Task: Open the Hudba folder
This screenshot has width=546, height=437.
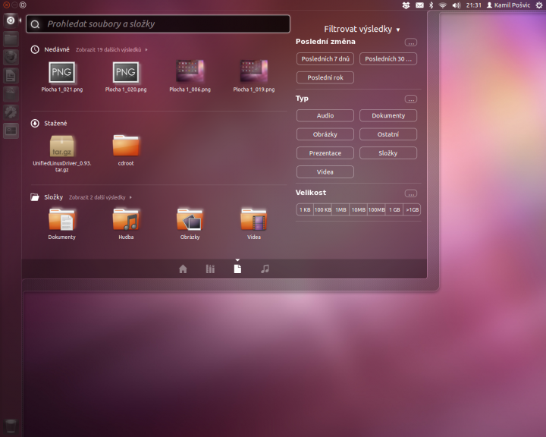Action: [125, 220]
